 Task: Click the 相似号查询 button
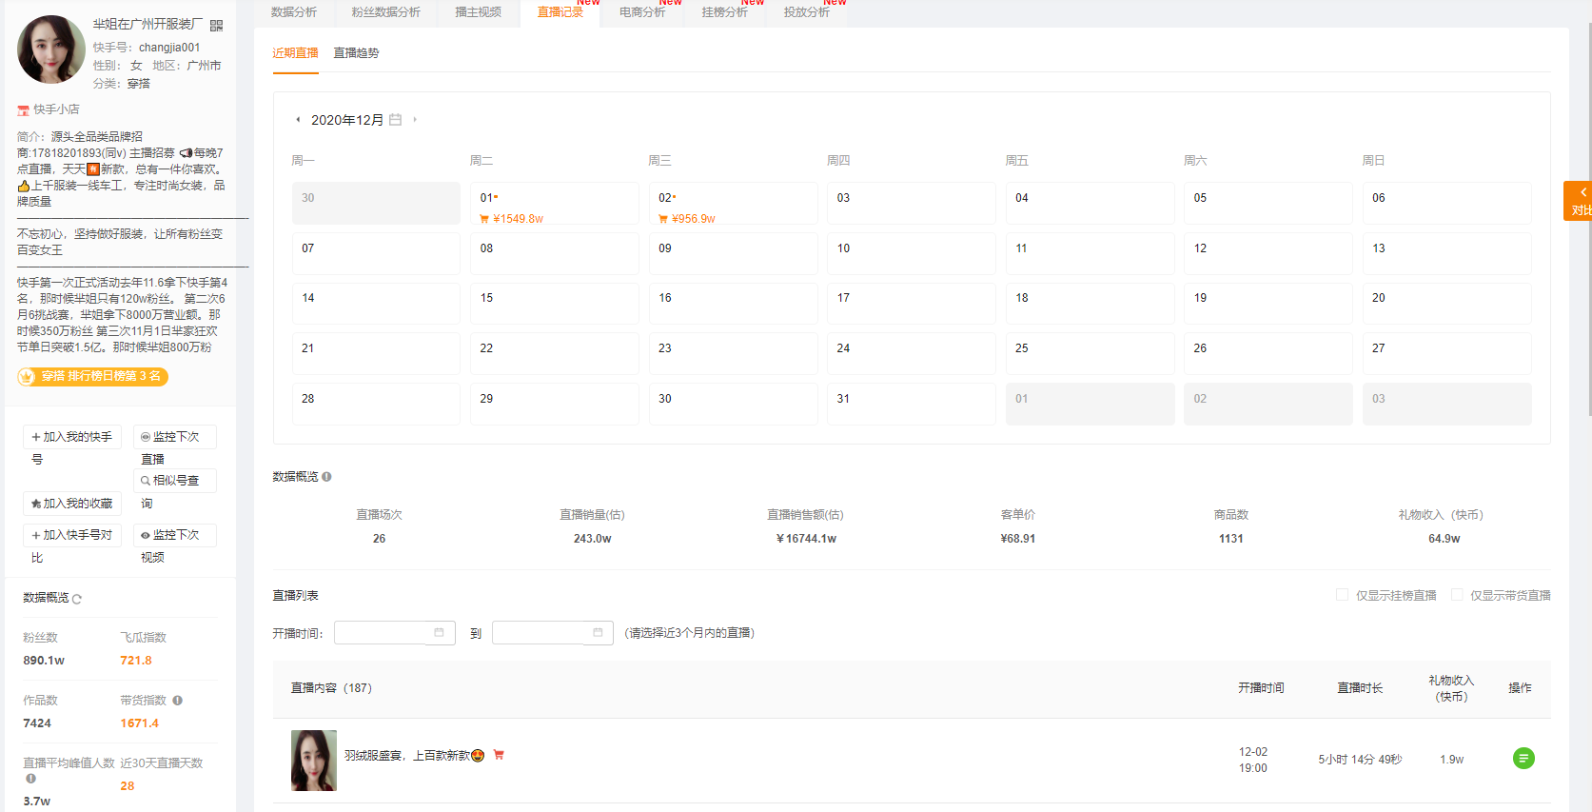click(x=175, y=481)
